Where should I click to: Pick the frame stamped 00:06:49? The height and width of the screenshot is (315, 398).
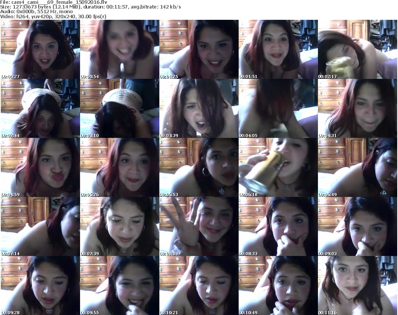(358, 167)
